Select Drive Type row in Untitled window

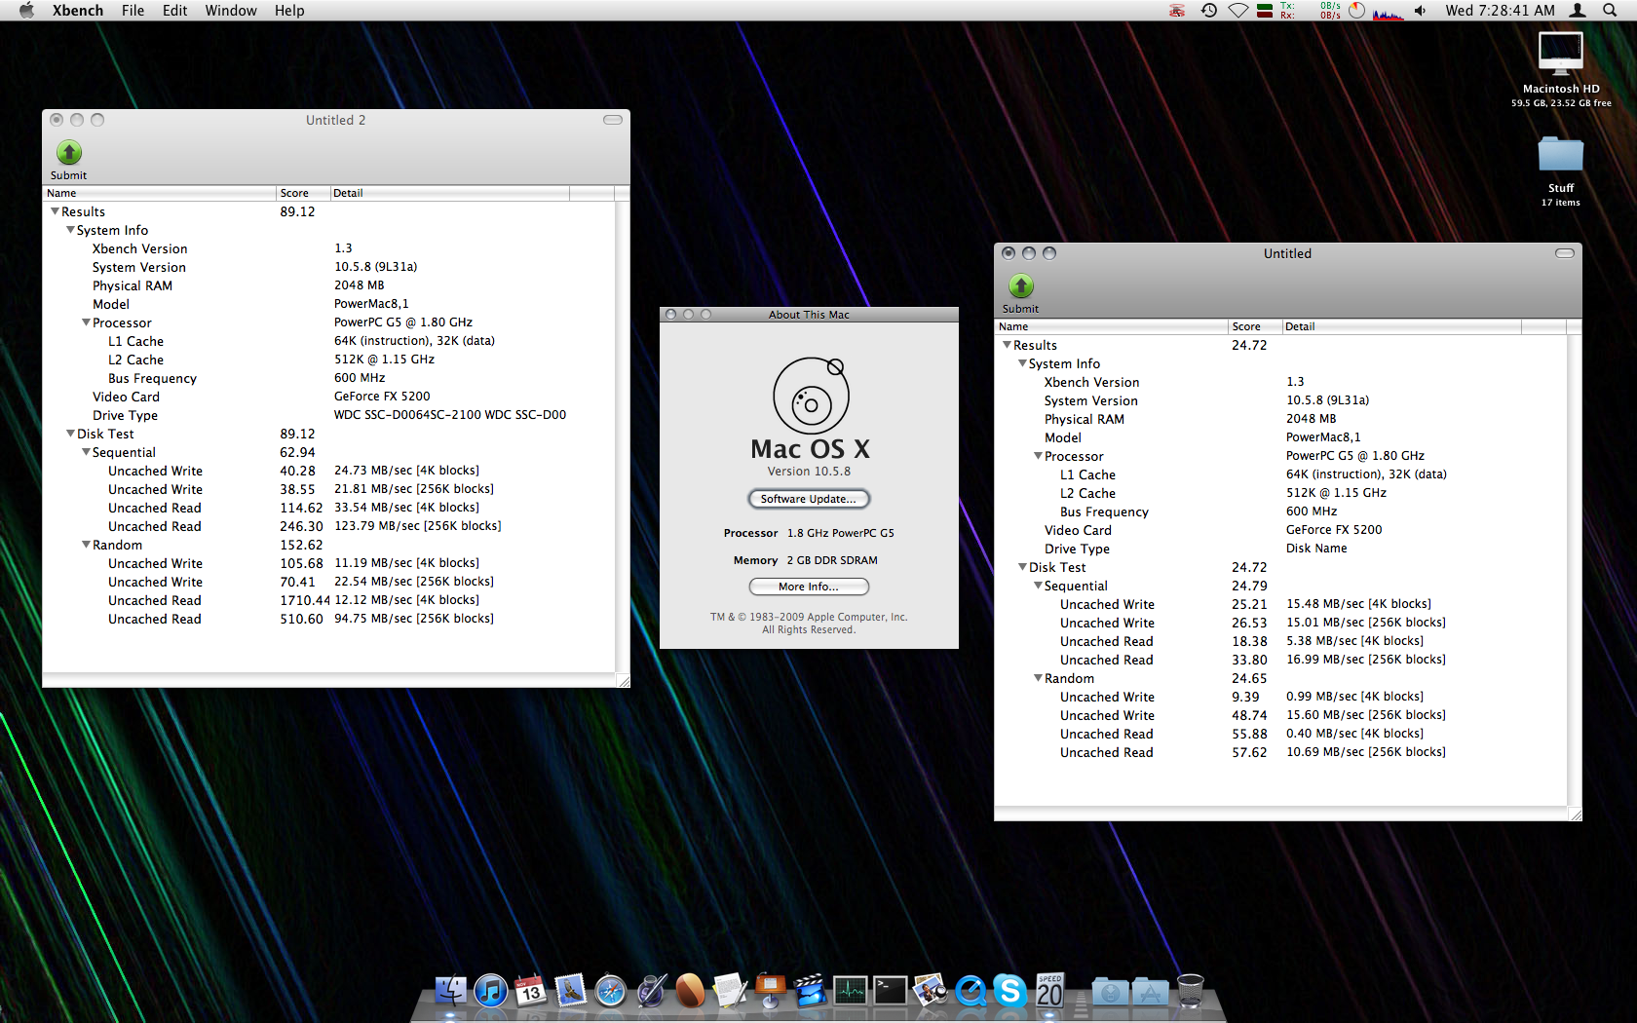coord(1280,549)
